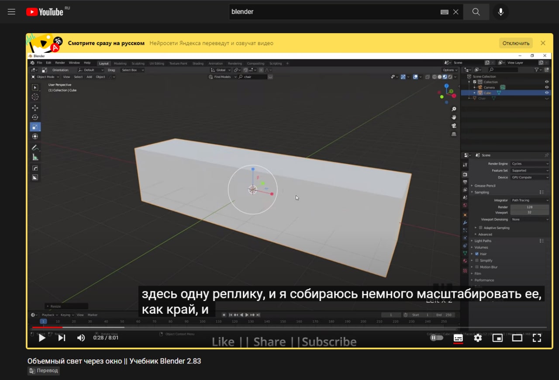Select the Measure tool in toolbar

[x=35, y=157]
